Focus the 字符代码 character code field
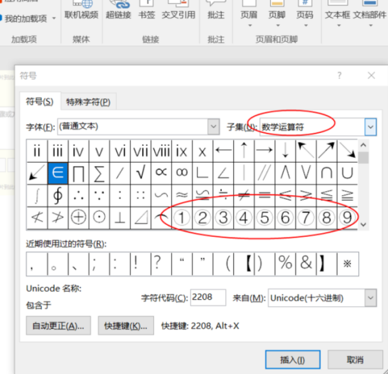Image resolution: width=388 pixels, height=374 pixels. (208, 297)
